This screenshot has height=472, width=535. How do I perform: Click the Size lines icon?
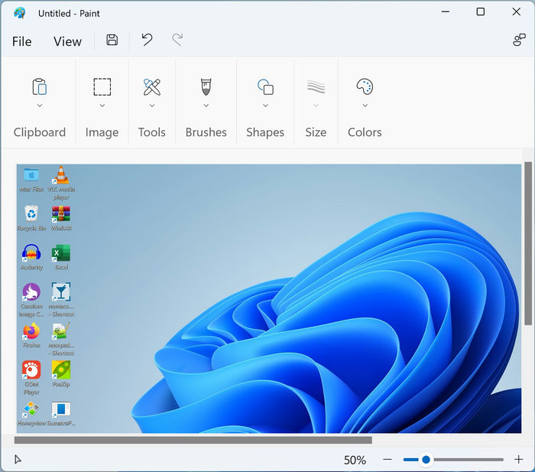[316, 86]
